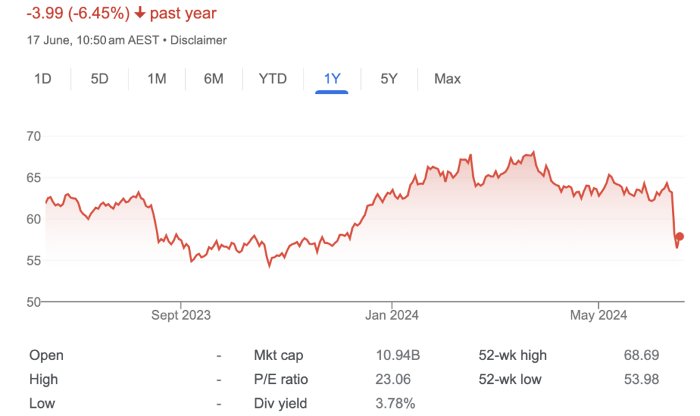Click the Mkt cap value 10.94B

click(398, 355)
